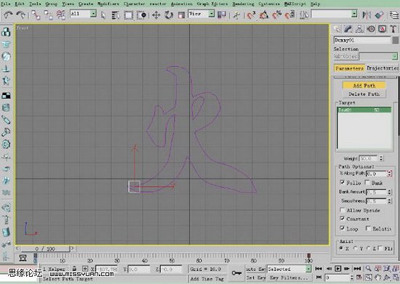
Task: Enable the Relative checkbox
Action: (368, 228)
